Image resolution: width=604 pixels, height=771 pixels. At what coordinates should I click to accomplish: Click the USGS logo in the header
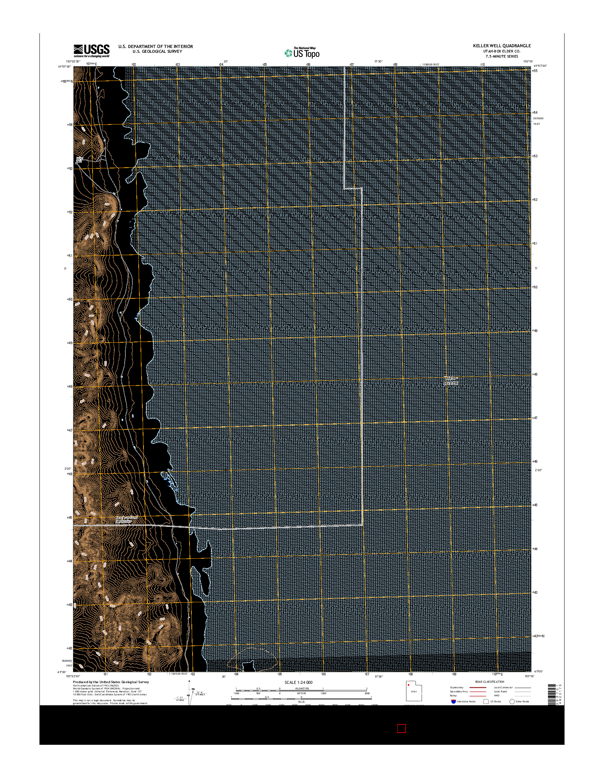click(91, 51)
